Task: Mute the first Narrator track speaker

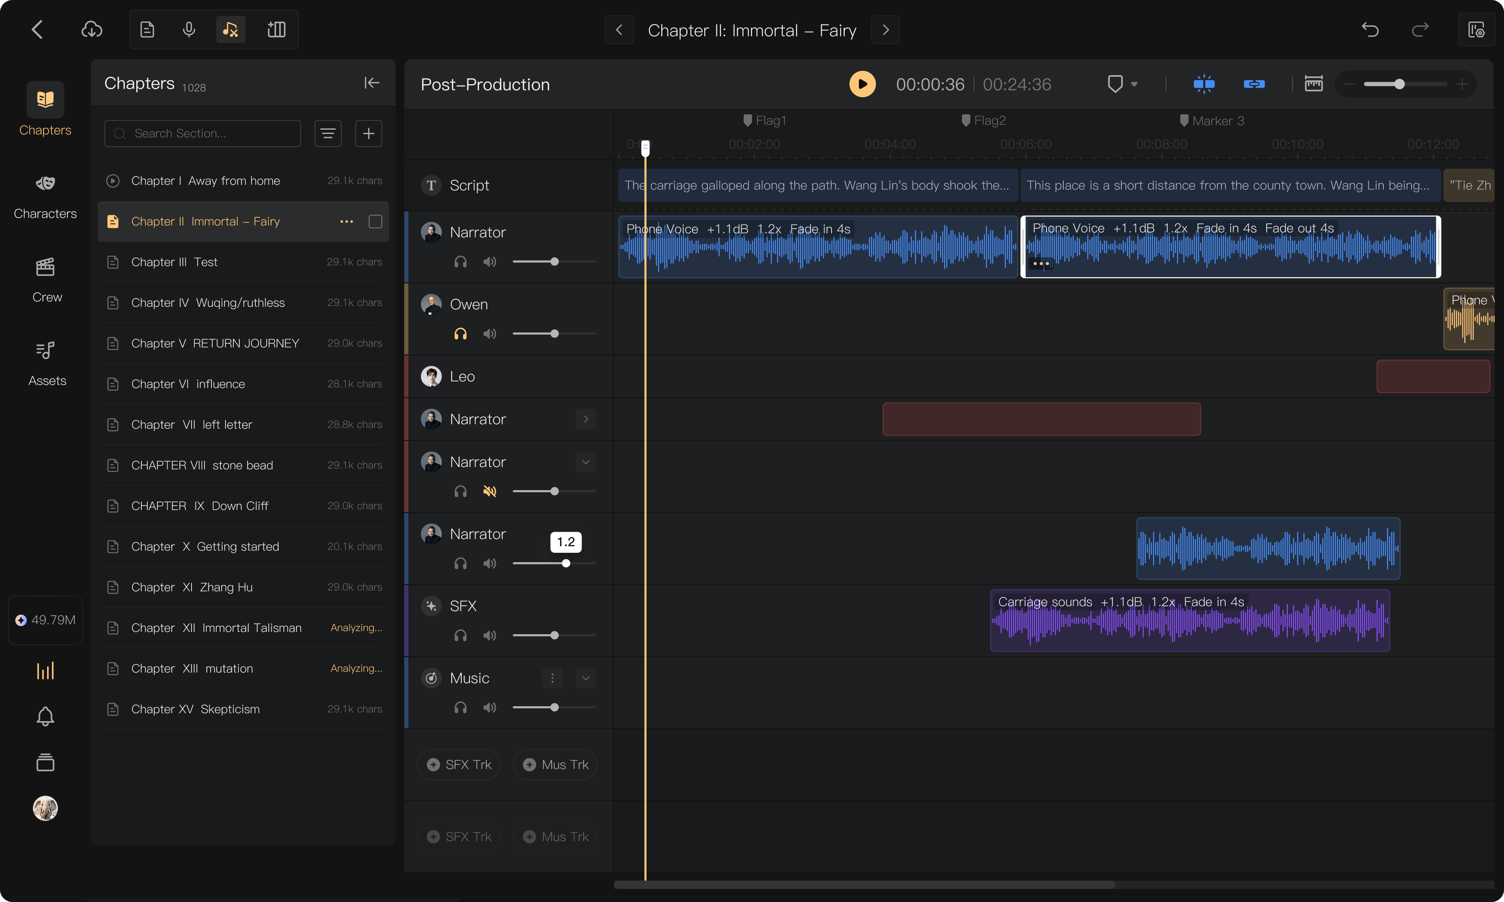Action: [489, 262]
